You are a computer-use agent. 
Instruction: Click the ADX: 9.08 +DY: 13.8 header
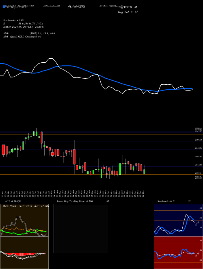coord(25,206)
